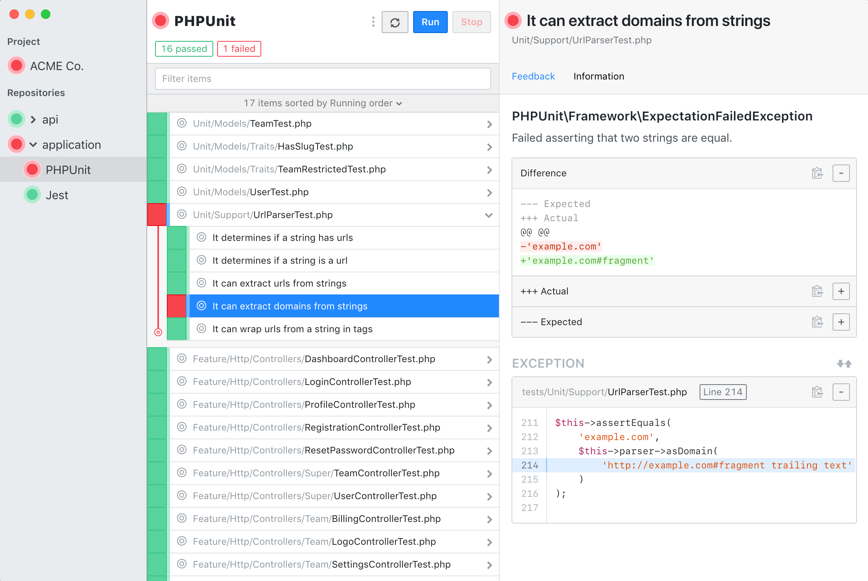The height and width of the screenshot is (581, 868).
Task: Collapse the application repository tree
Action: (x=33, y=145)
